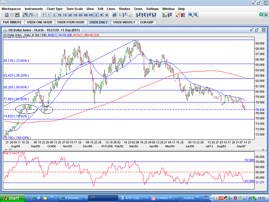The image size is (269, 202).
Task: Click the grayed volume histogram icon
Action: [x=130, y=15]
